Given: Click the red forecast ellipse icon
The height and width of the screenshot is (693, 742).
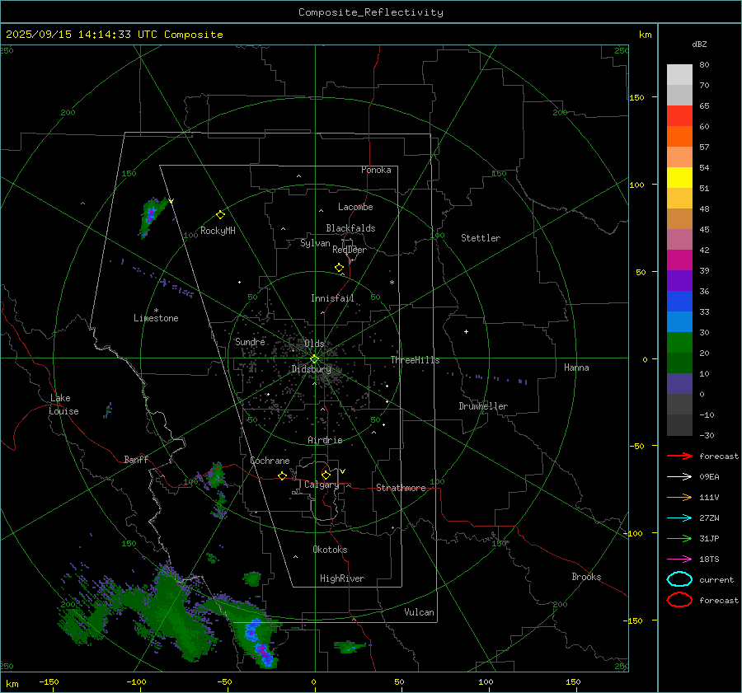Looking at the screenshot, I should point(679,600).
